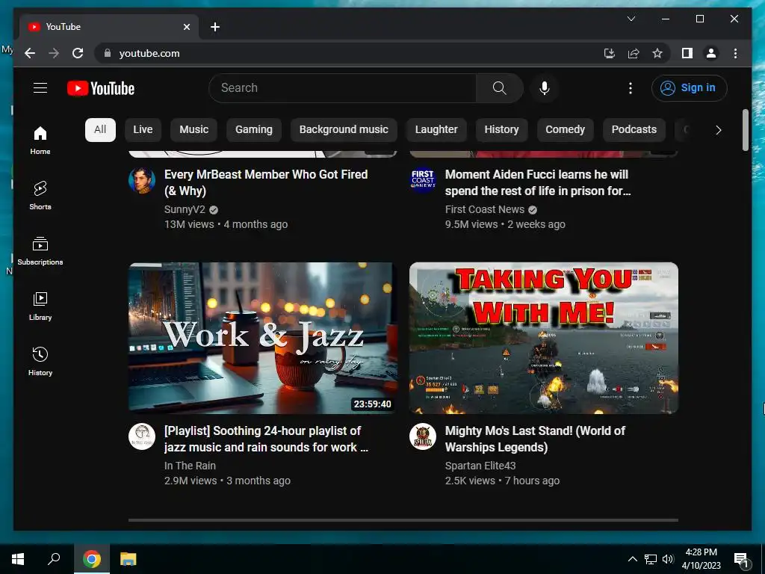Select the Comedy filter chip
Image resolution: width=765 pixels, height=574 pixels.
[x=565, y=129]
